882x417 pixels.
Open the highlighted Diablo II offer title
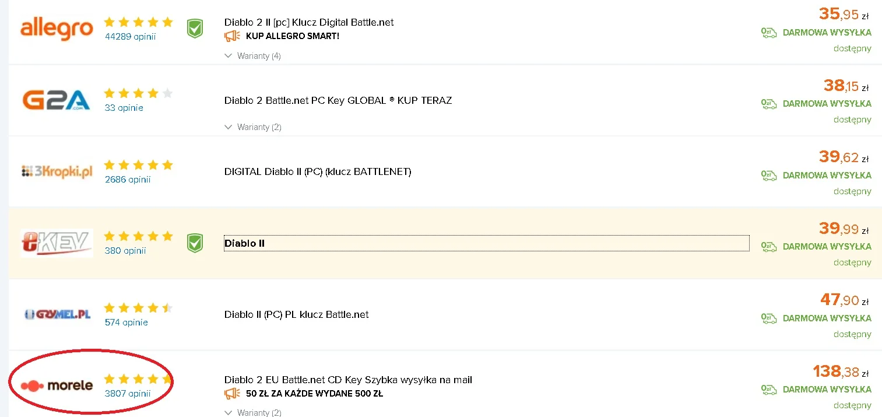tap(244, 243)
